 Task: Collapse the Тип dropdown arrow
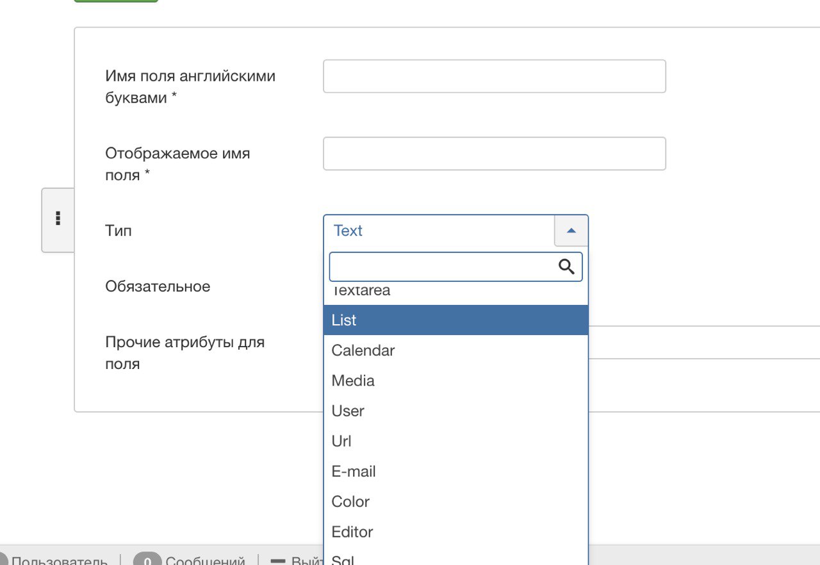(571, 231)
